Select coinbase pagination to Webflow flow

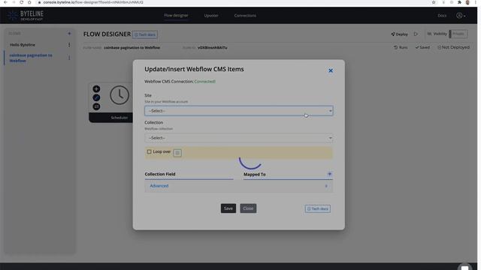tap(31, 58)
